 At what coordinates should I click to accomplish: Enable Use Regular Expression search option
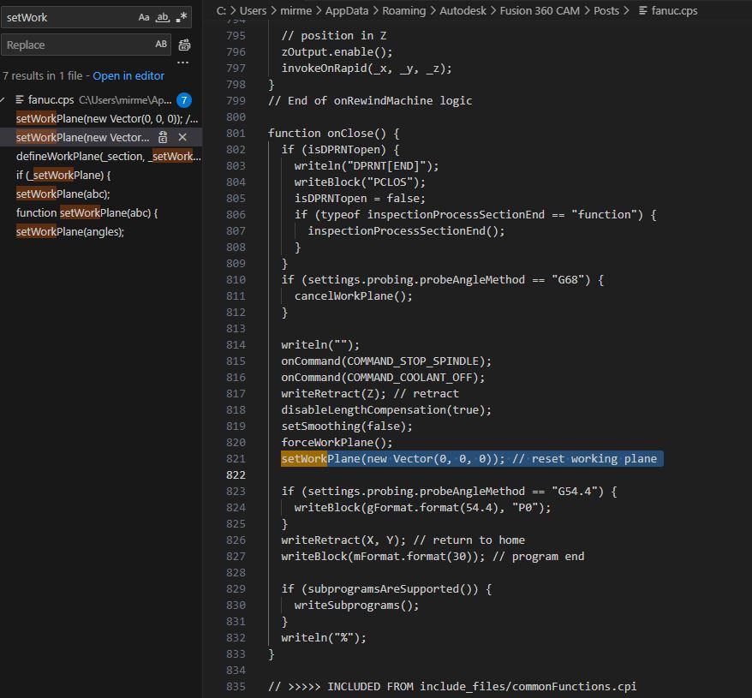[x=181, y=17]
